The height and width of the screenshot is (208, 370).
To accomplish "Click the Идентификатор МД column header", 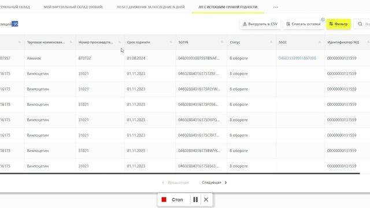I will 343,42.
